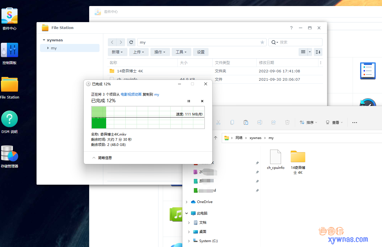Click the Rename icon in Explorer toolbar

[x=260, y=122]
